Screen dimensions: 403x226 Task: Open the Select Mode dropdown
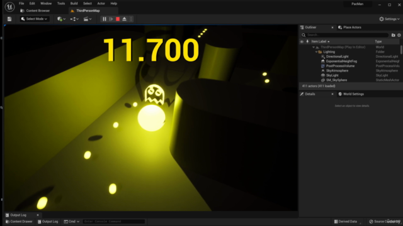(x=34, y=19)
